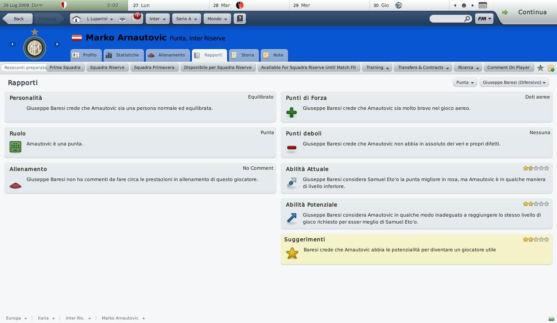Open the news inbox with red alert
This screenshot has height=323, width=557.
point(137,18)
